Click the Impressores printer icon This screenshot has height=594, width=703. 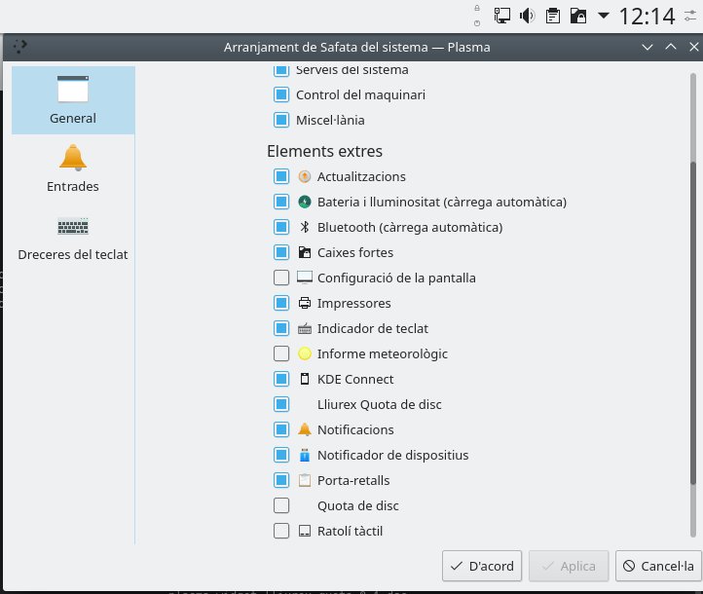tap(305, 303)
